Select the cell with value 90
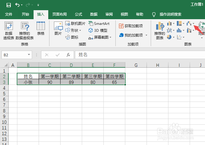 click(50, 82)
